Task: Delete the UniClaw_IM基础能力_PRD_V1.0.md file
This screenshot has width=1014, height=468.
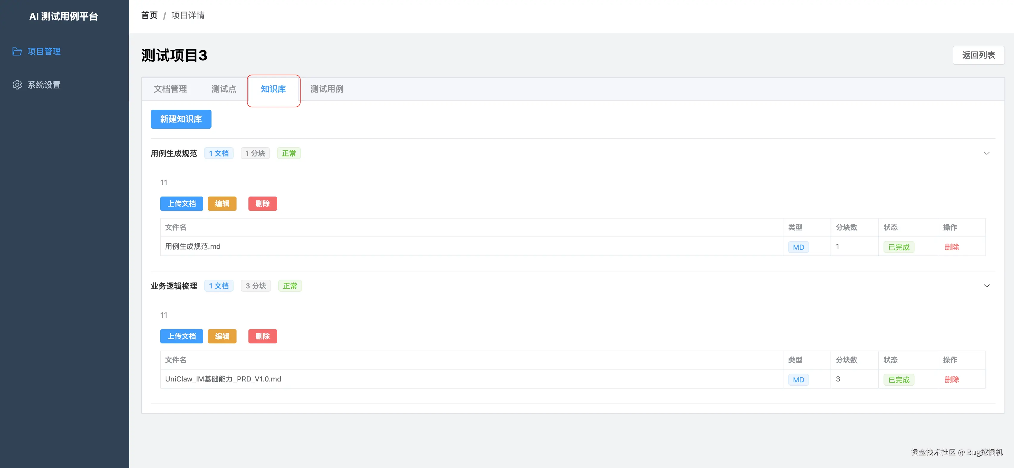Action: coord(951,380)
